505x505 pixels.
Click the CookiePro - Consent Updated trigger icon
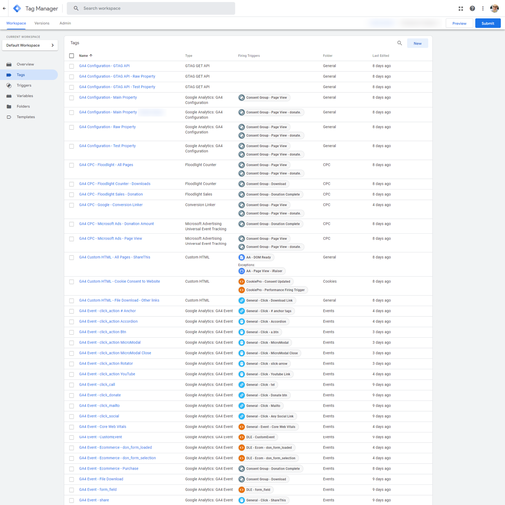tap(242, 281)
